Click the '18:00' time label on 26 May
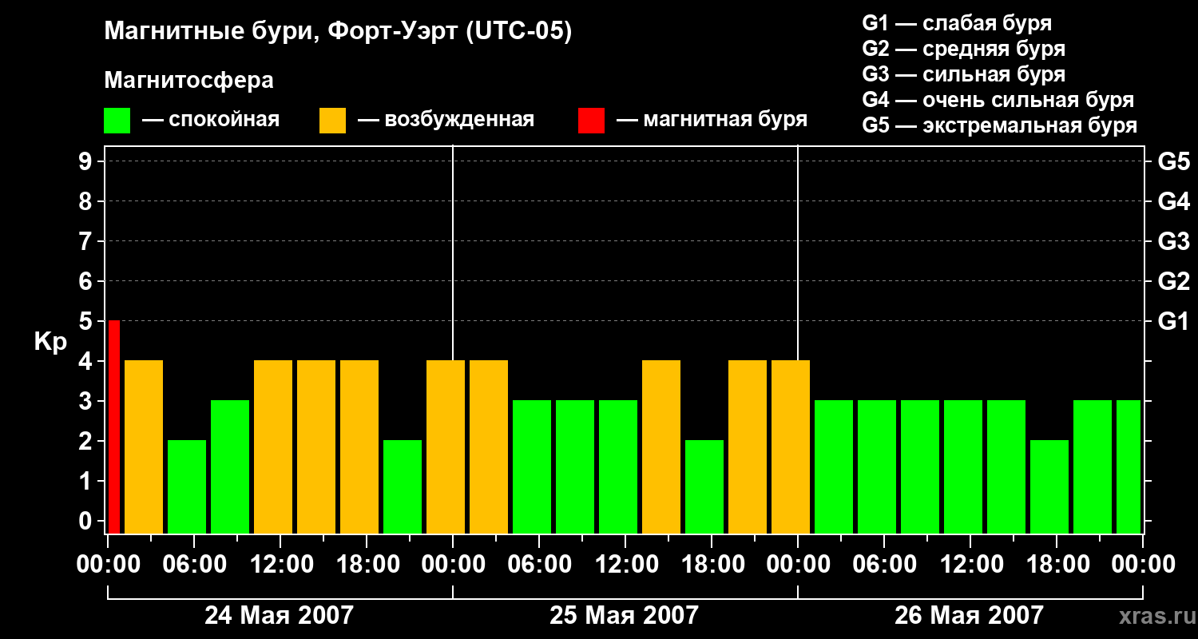Screen dimensions: 1198x639 1057,565
